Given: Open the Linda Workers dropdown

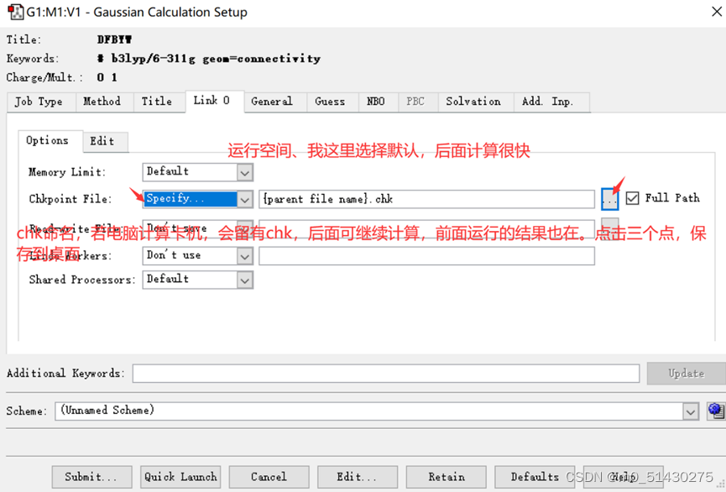Looking at the screenshot, I should click(243, 255).
